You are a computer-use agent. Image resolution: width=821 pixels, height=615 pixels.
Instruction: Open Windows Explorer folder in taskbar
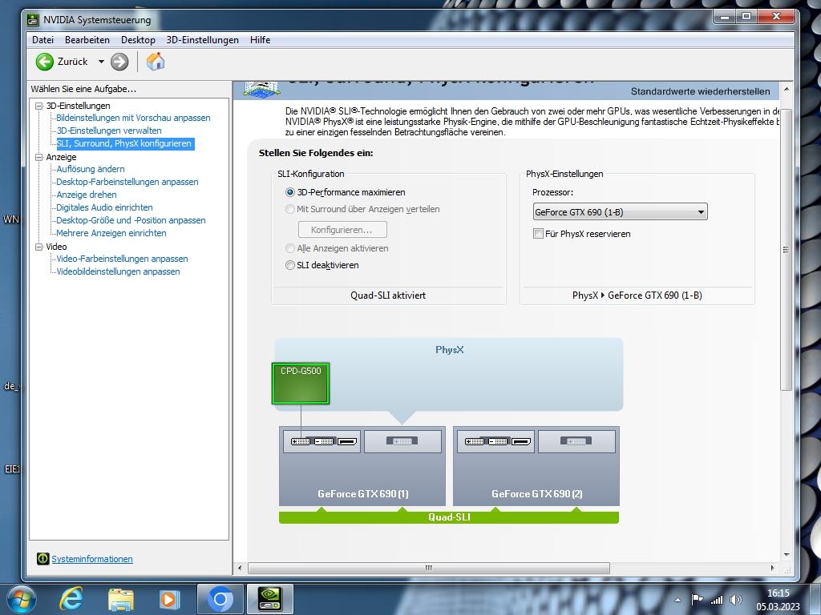pos(121,600)
